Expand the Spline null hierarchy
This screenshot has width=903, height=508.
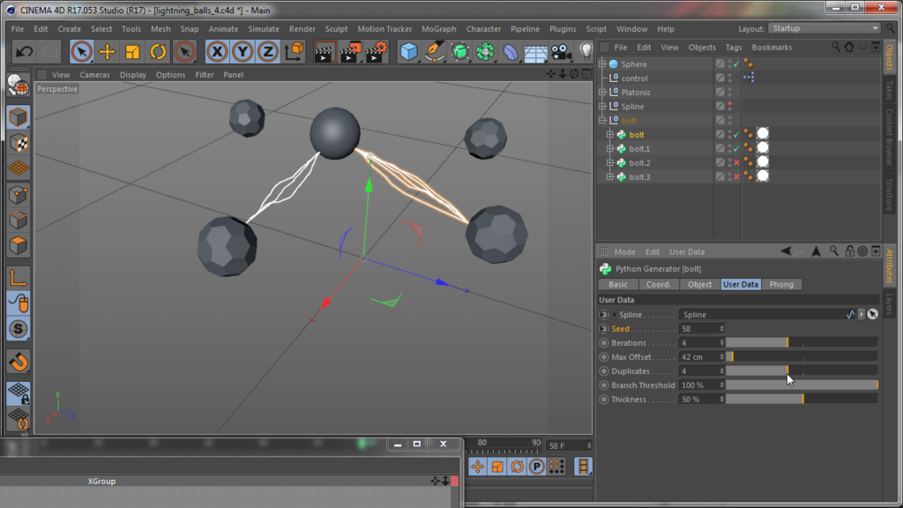click(x=602, y=106)
